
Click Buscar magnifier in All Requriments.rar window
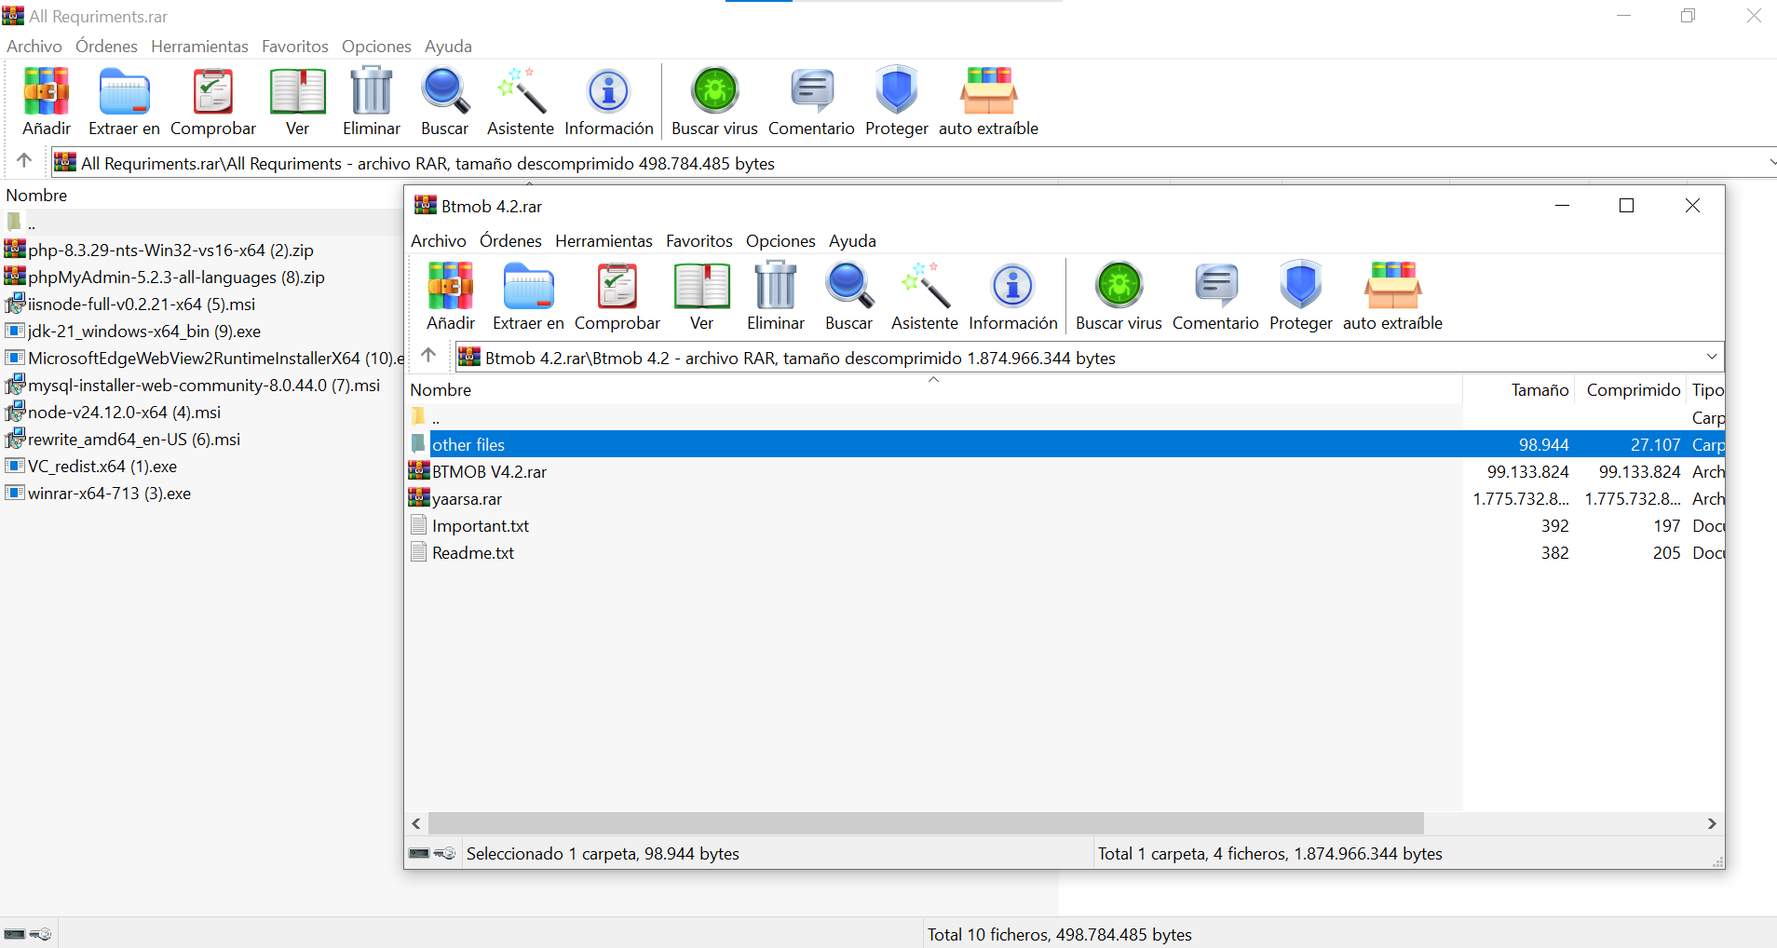[x=444, y=101]
